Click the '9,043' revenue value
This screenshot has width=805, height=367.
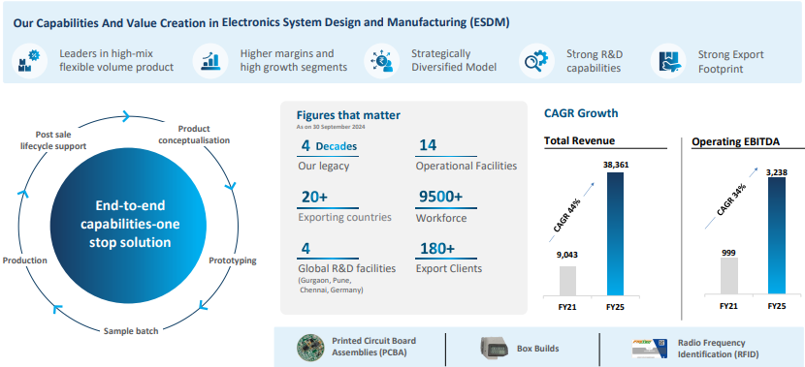pyautogui.click(x=567, y=256)
